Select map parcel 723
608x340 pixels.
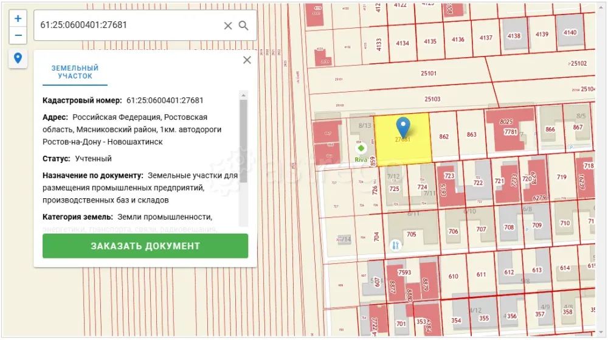click(449, 176)
